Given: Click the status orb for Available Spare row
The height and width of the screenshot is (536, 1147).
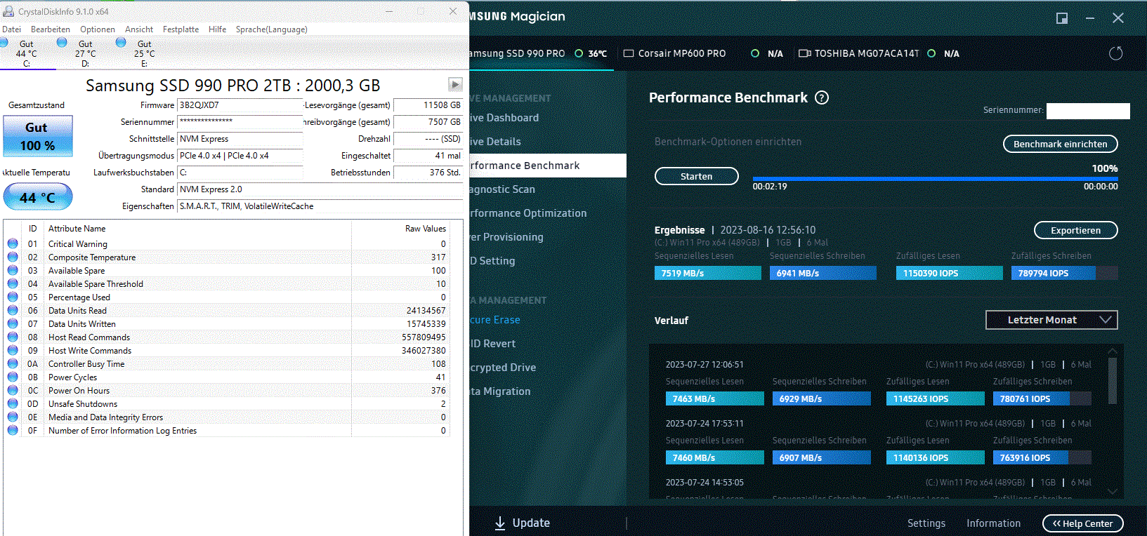Looking at the screenshot, I should (x=13, y=270).
